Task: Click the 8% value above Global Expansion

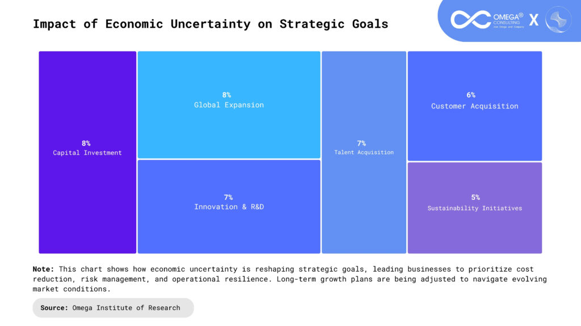Action: coord(226,95)
